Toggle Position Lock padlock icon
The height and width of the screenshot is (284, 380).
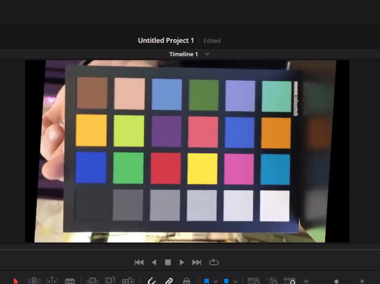click(x=187, y=281)
